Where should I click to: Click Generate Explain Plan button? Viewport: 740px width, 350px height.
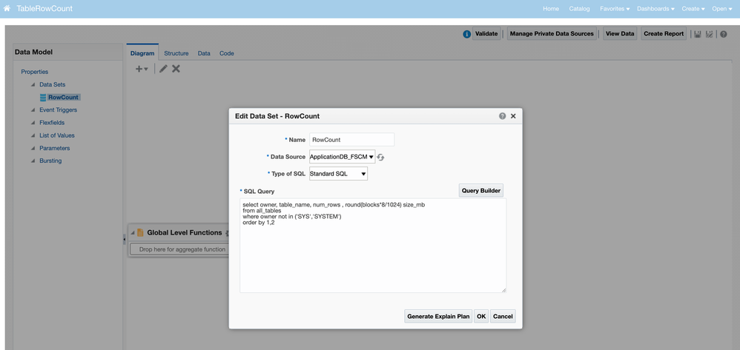[x=438, y=317]
